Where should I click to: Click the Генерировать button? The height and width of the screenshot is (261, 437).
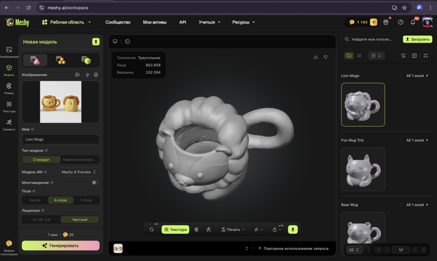point(61,246)
